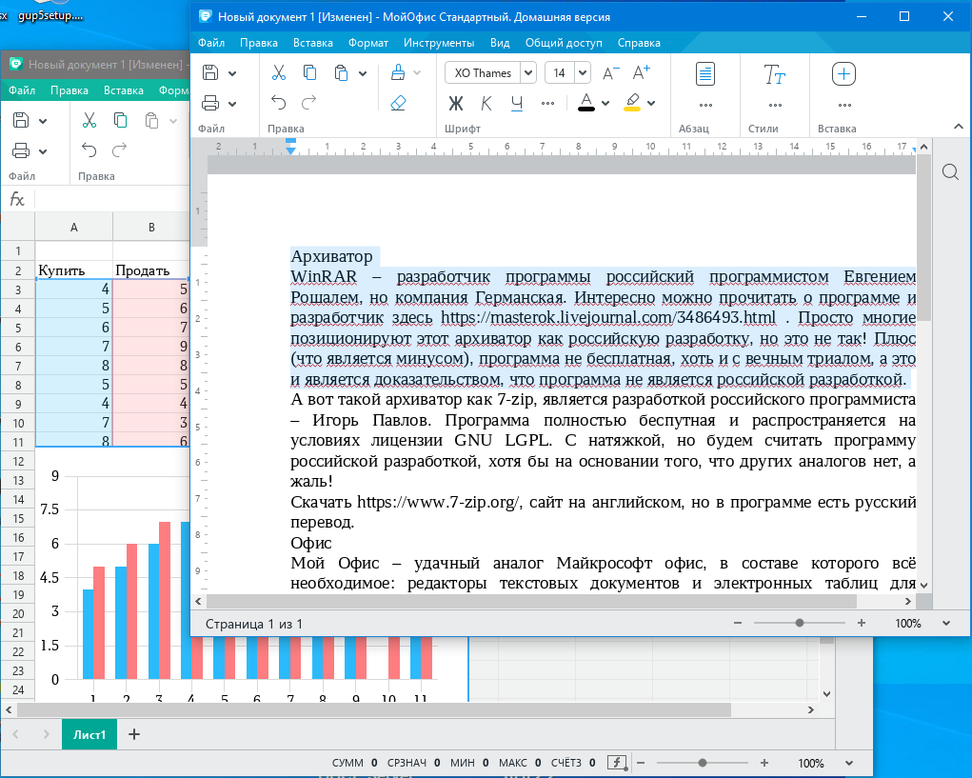Click the Cut scissors icon in the spreadsheet window
972x778 pixels.
tap(89, 120)
